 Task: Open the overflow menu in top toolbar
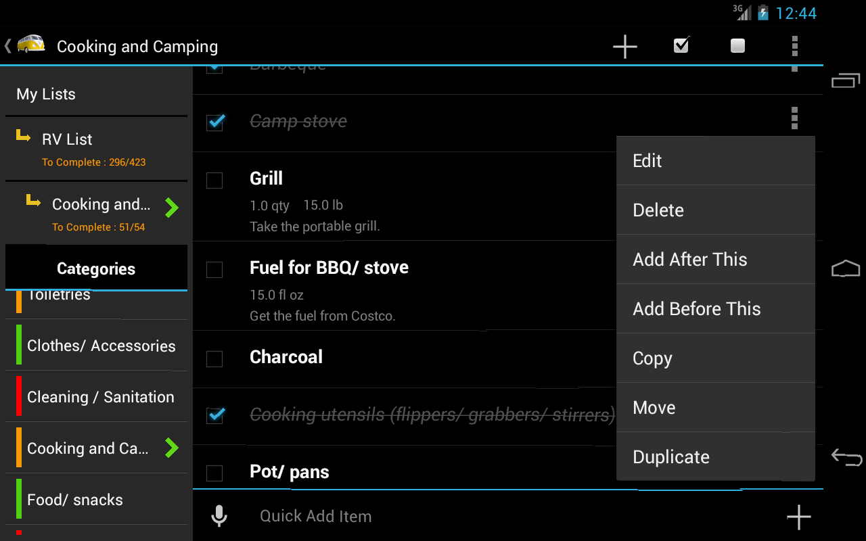[x=794, y=46]
